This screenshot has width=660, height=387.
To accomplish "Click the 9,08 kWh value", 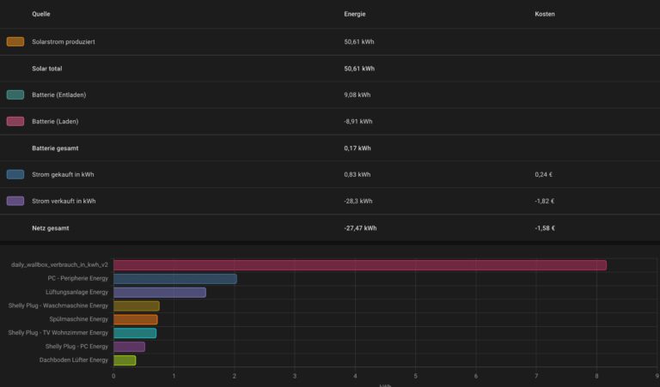I will tap(357, 95).
